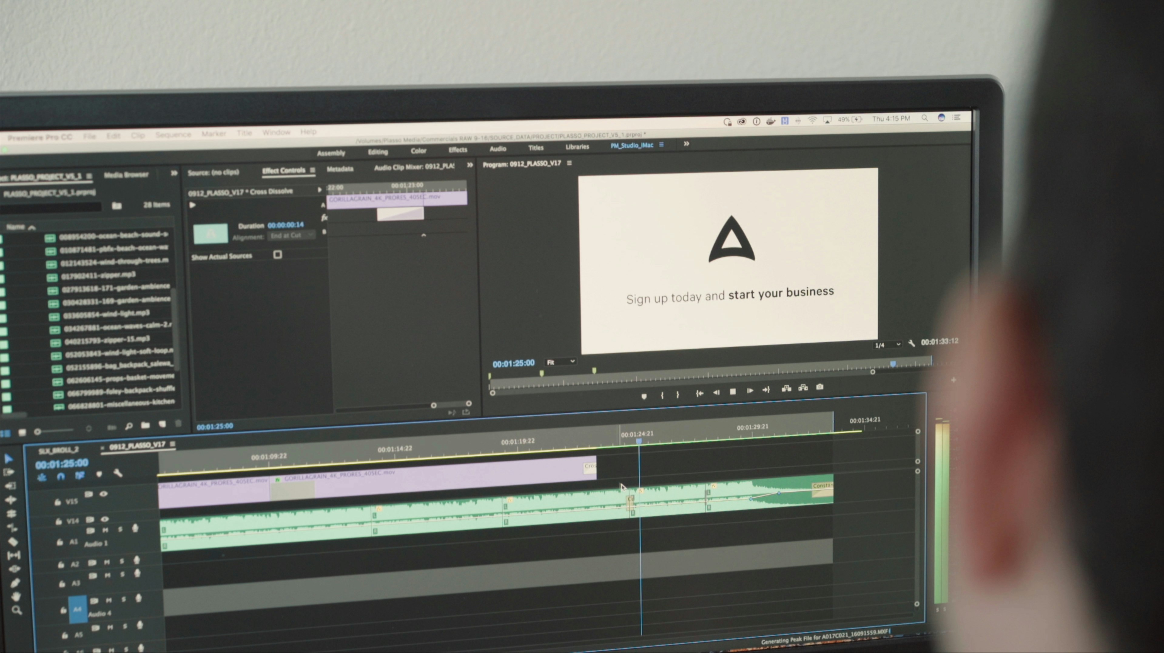Image resolution: width=1164 pixels, height=653 pixels.
Task: Click Add Marker in the Program monitor
Action: (x=644, y=396)
